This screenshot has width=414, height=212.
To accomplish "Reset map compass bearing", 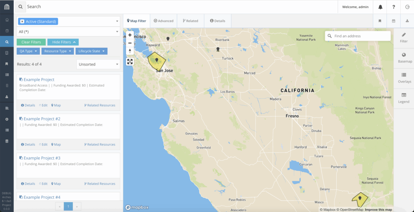I will click(130, 51).
